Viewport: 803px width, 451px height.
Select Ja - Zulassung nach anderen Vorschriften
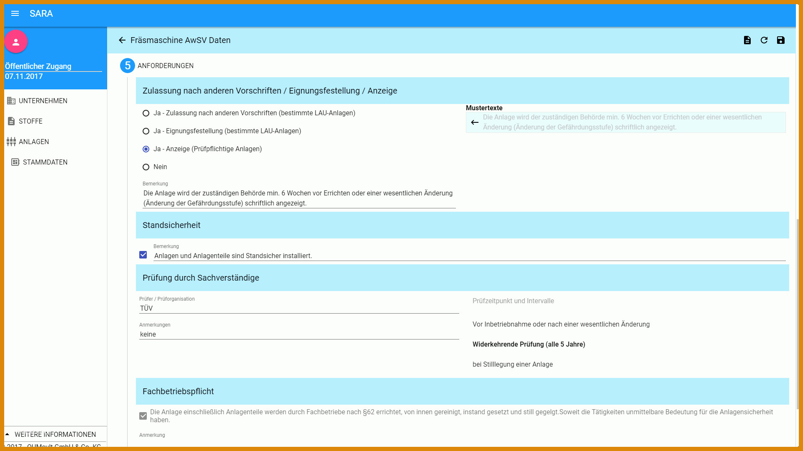[146, 113]
